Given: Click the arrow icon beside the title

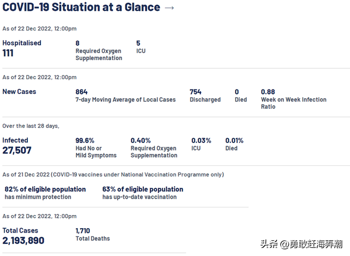Looking at the screenshot, I should (x=170, y=8).
